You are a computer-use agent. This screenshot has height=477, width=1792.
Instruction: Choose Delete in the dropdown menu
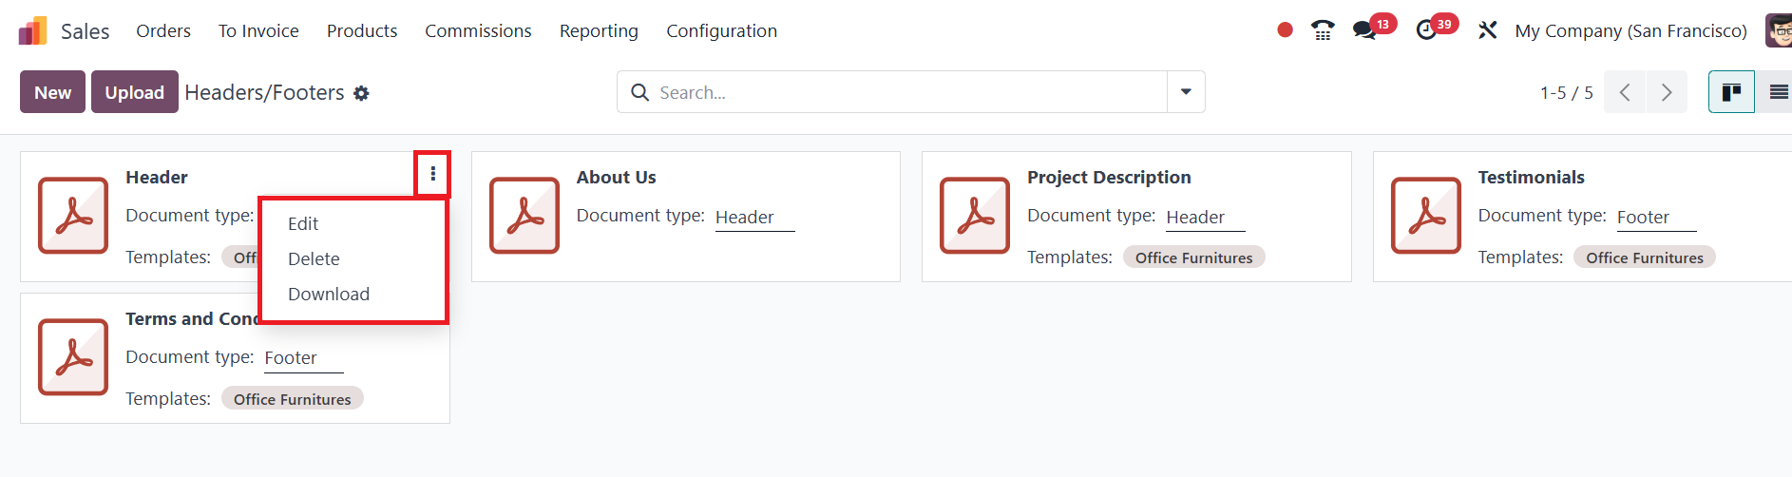[314, 259]
